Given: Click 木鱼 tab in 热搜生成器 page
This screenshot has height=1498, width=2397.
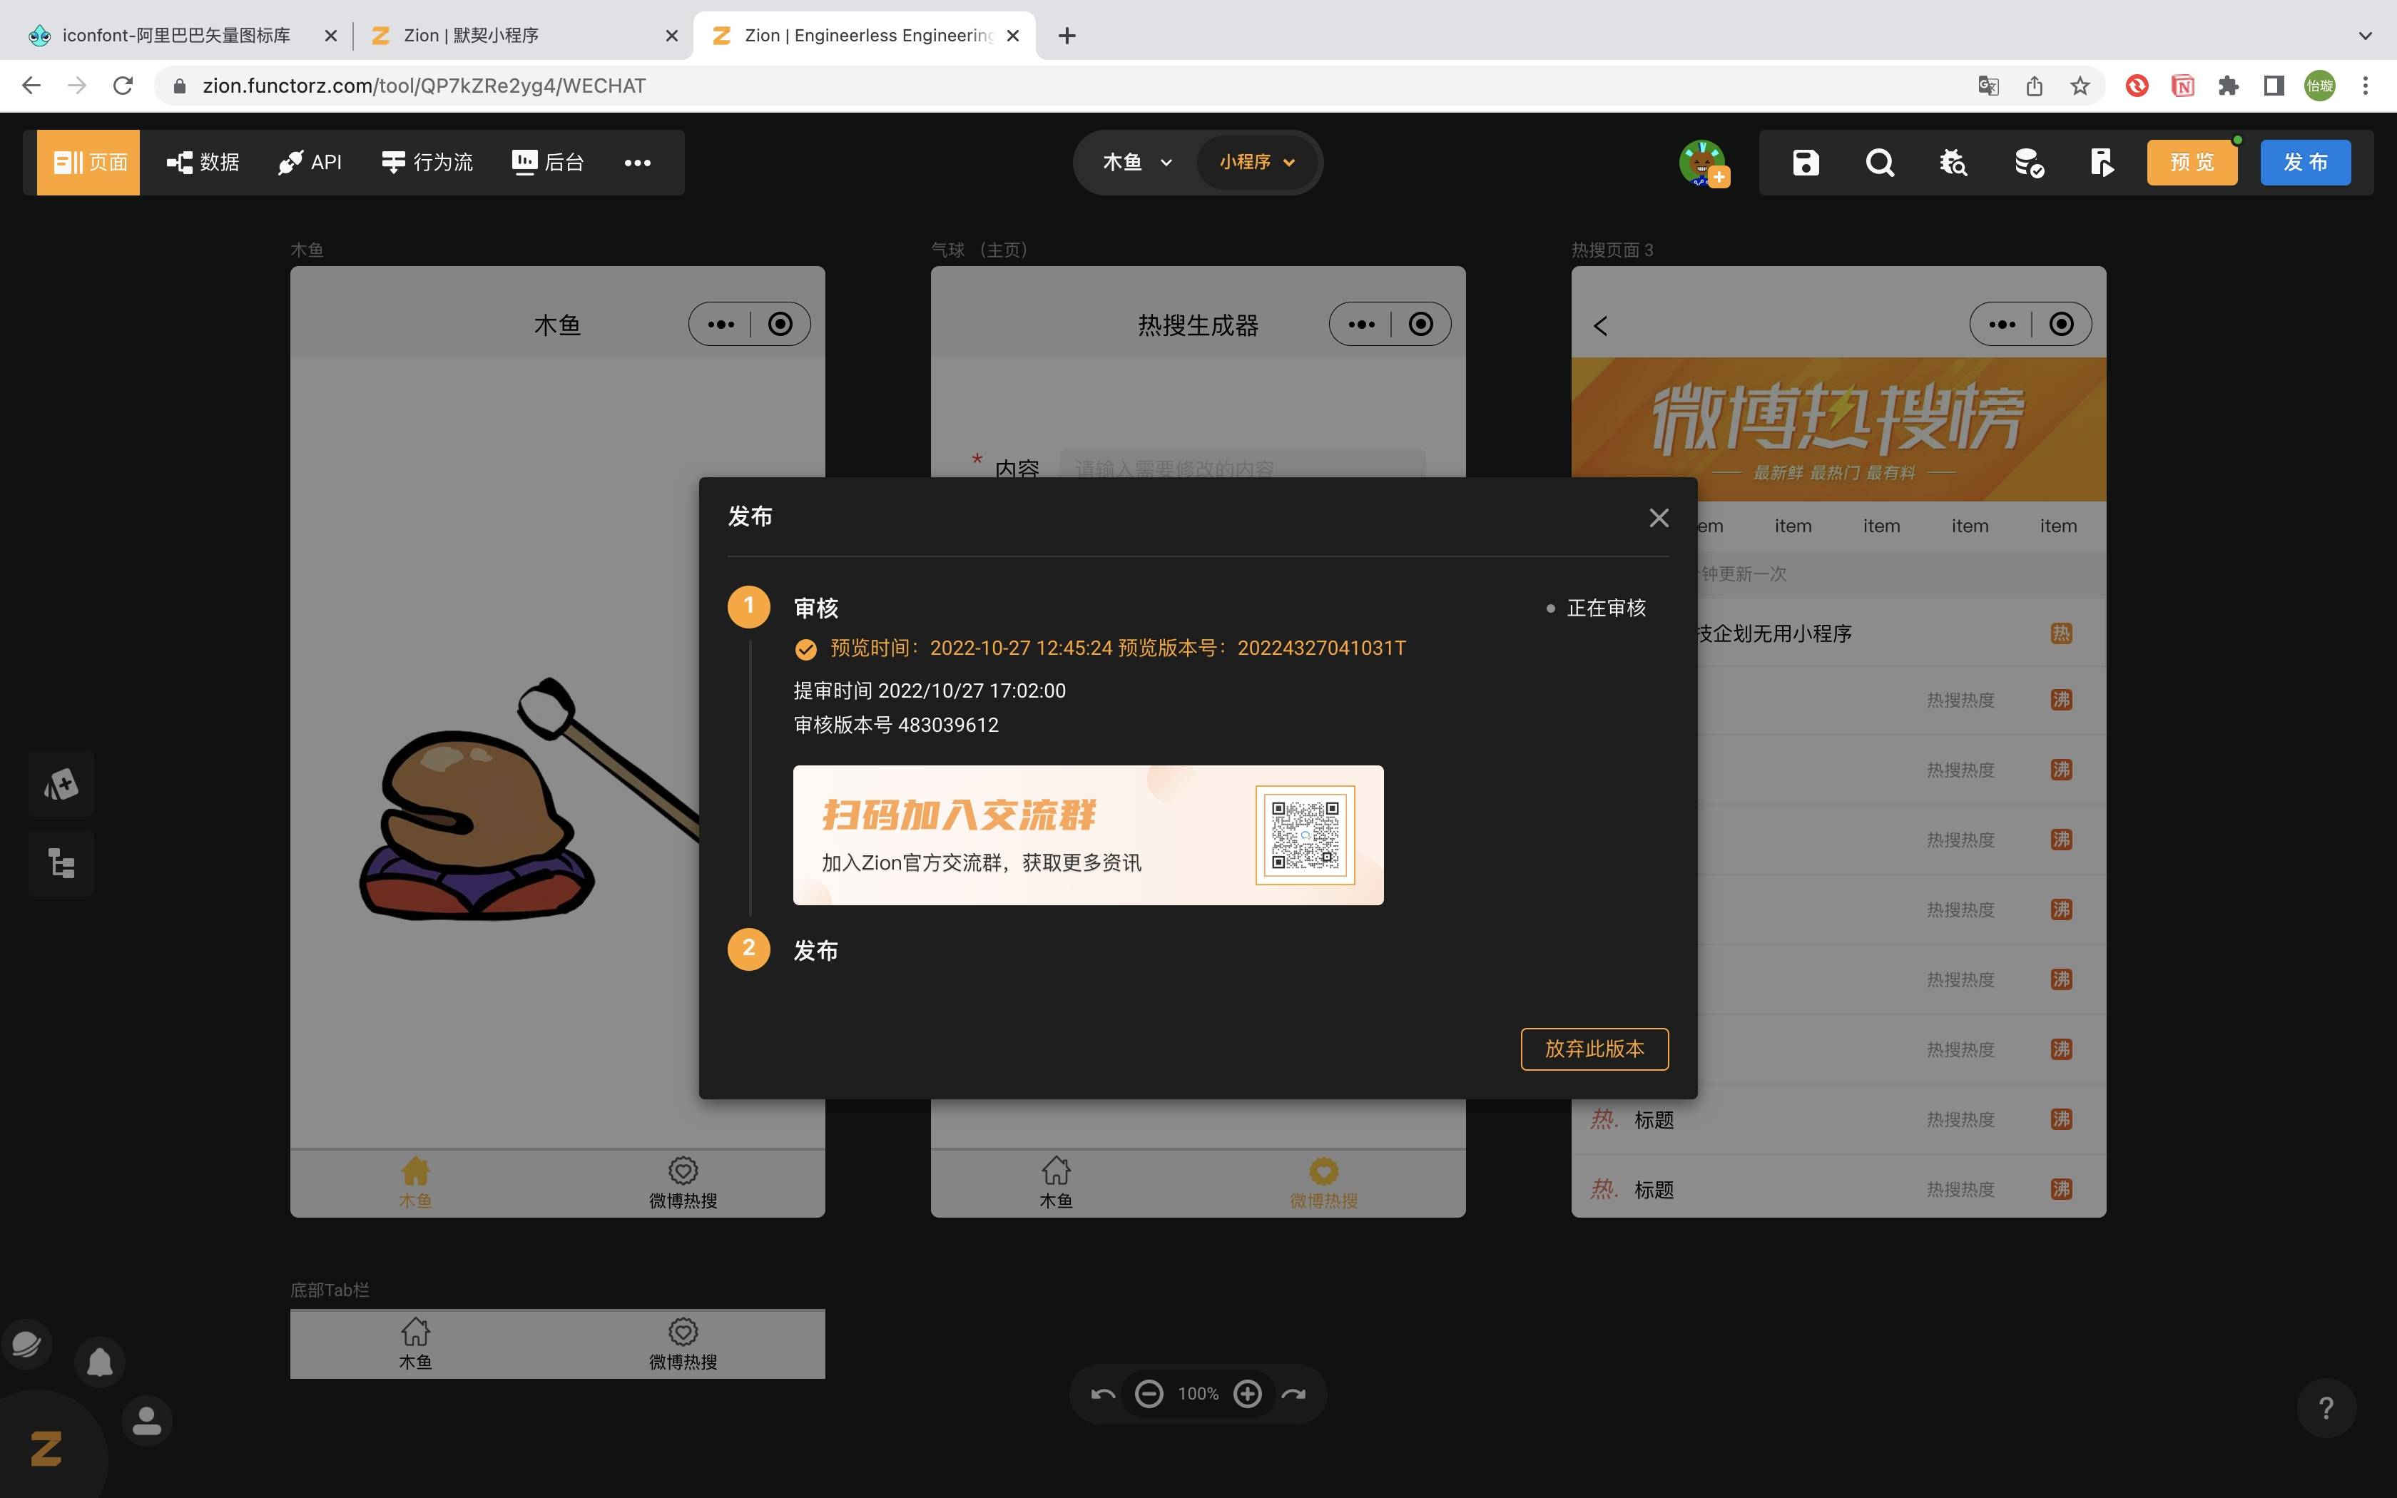Looking at the screenshot, I should click(1056, 1183).
